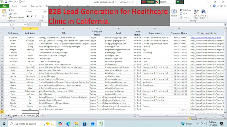Click the Name Box showing B27
Screen dimensions: 227x127
tap(12, 25)
